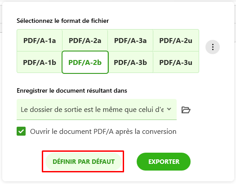236x184 pixels.
Task: Uncheck the green PDF/A open-after-conversion checkbox
Action: [21, 131]
